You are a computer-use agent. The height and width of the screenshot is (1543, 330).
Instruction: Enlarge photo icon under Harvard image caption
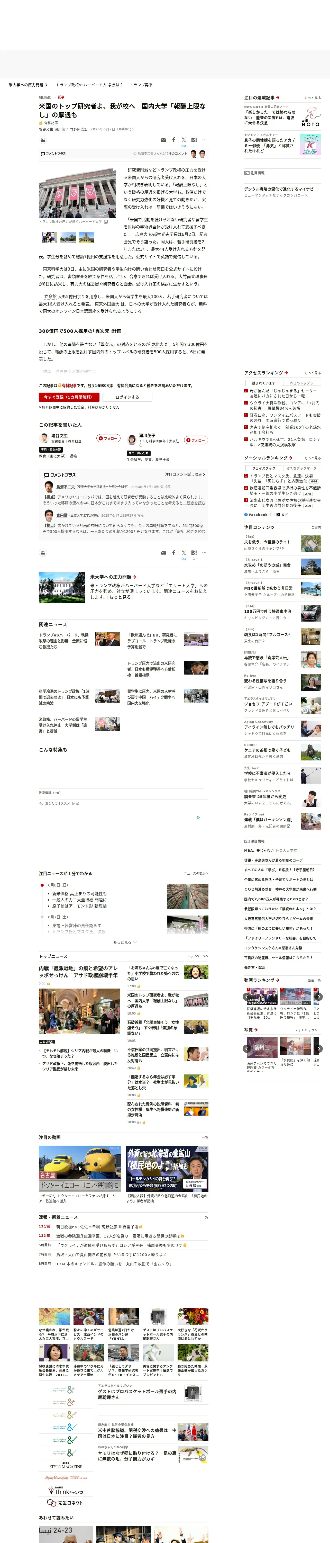pos(106,222)
